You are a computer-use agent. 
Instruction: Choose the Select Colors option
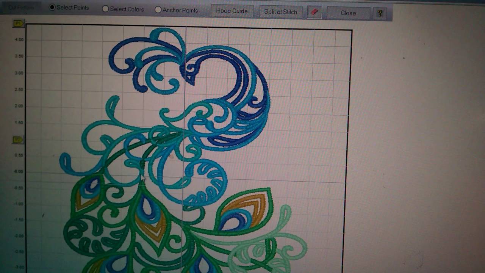pos(105,9)
